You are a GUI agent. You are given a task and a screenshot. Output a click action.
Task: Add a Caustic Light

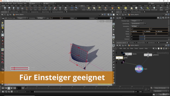click(x=142, y=8)
